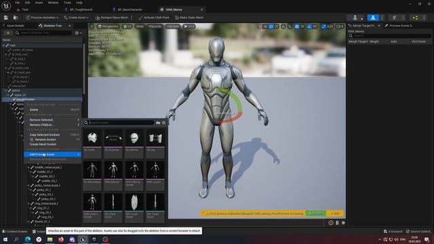Switch to Skeleton editing mode icon
Viewport: 434px width, 244px height.
(355, 18)
